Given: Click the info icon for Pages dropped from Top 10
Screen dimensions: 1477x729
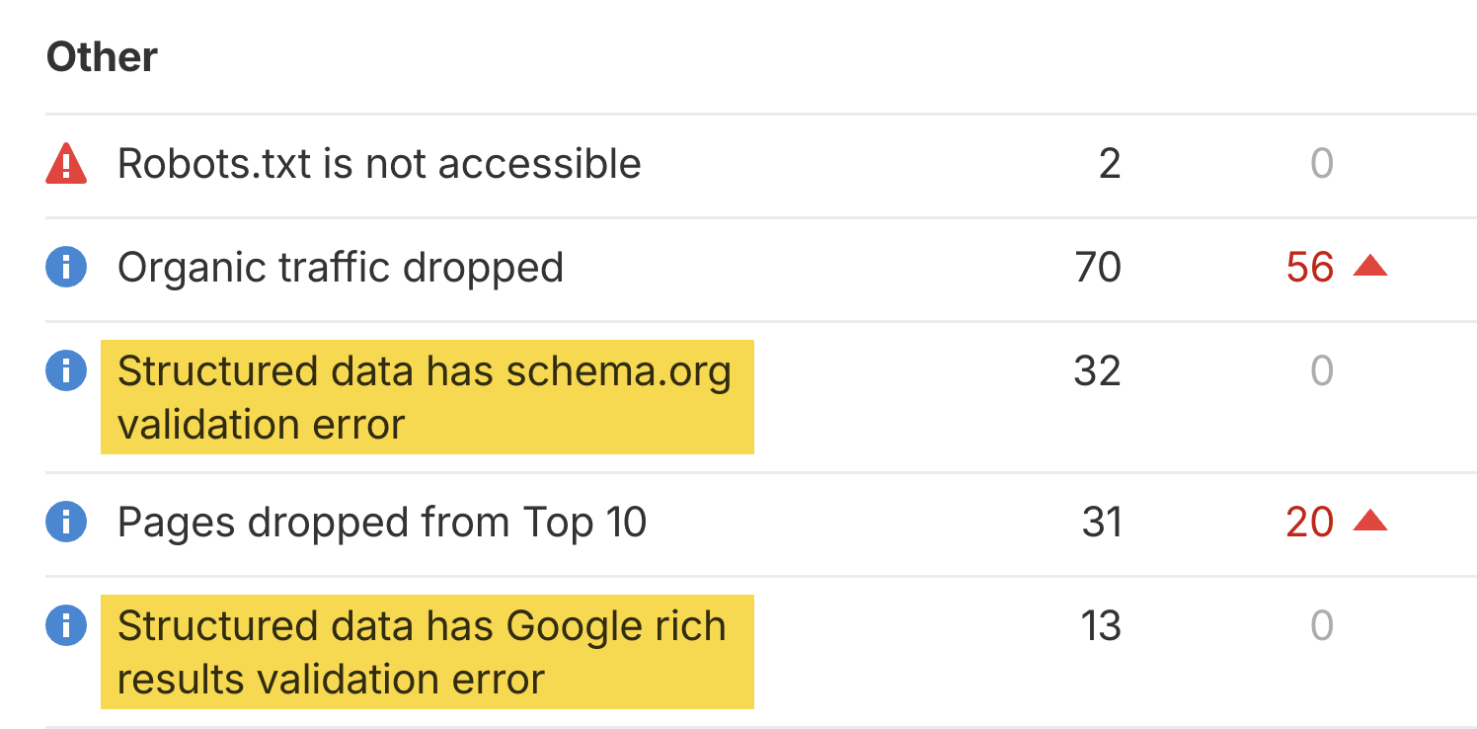Looking at the screenshot, I should (x=65, y=522).
